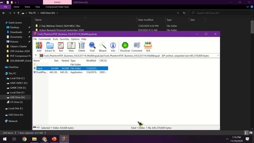Click This PC in breadcrumb
This screenshot has height=143, width=254.
pyautogui.click(x=32, y=13)
